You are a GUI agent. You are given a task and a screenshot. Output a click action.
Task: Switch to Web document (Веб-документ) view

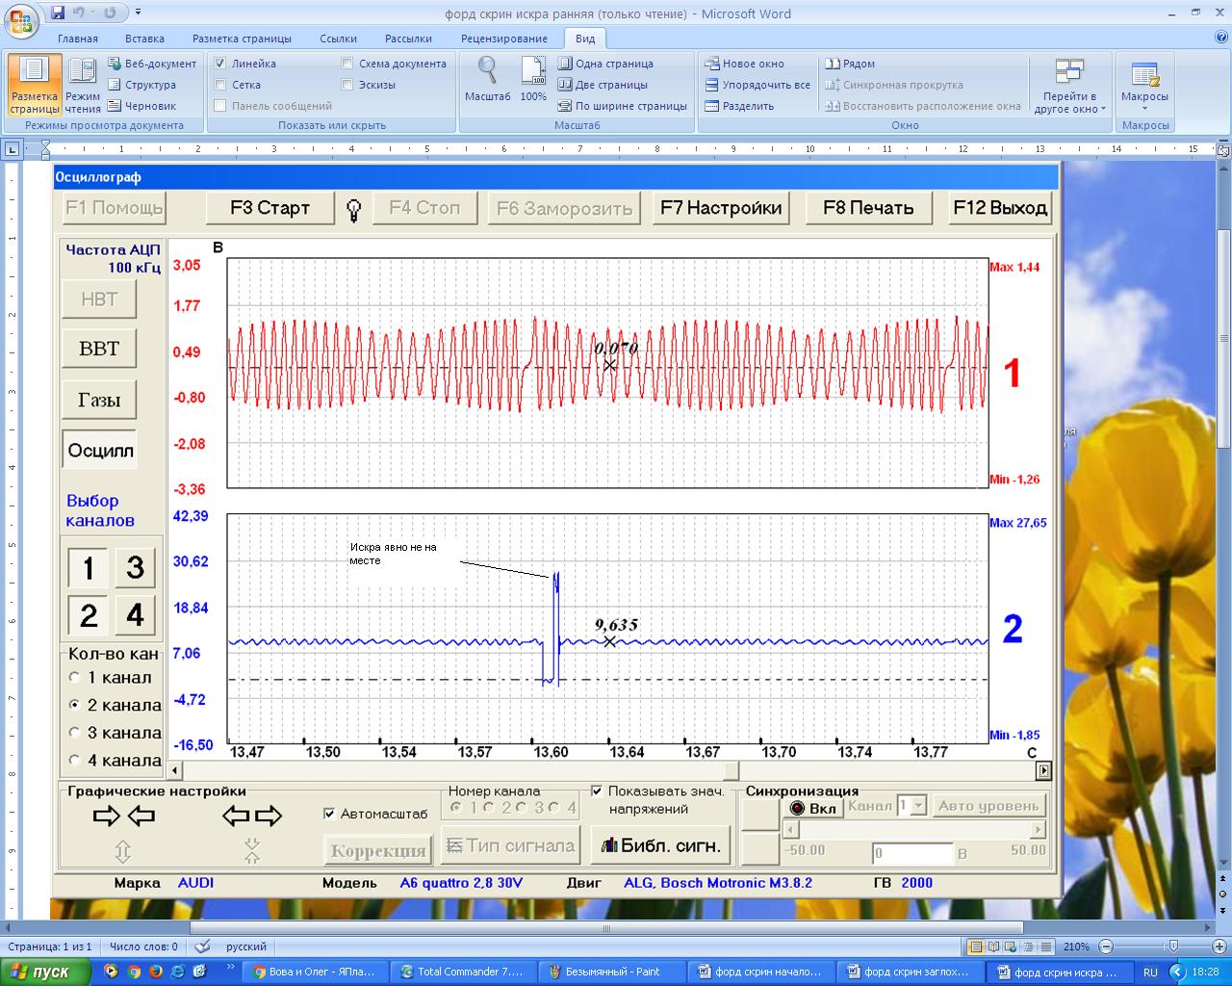(x=152, y=64)
